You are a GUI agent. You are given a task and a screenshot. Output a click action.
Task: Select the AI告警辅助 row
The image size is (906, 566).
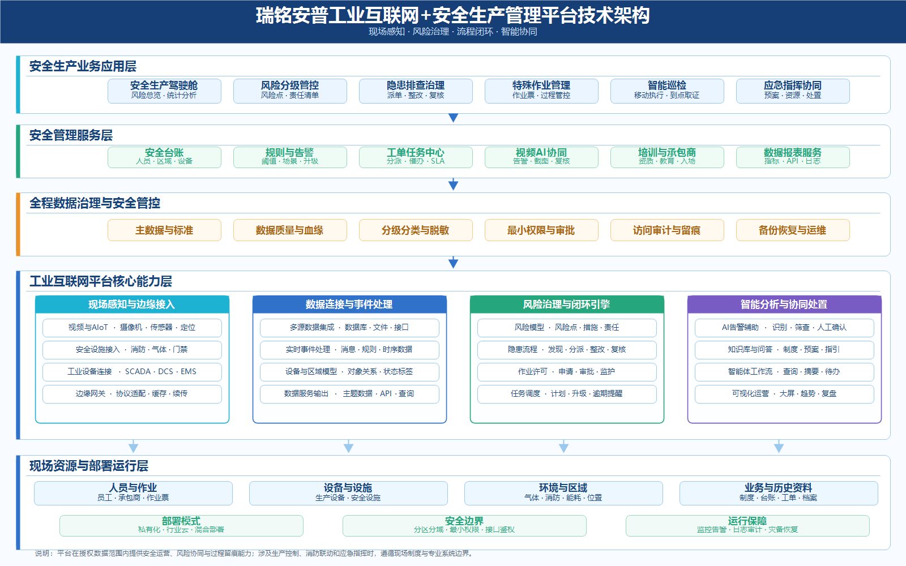[x=784, y=328]
